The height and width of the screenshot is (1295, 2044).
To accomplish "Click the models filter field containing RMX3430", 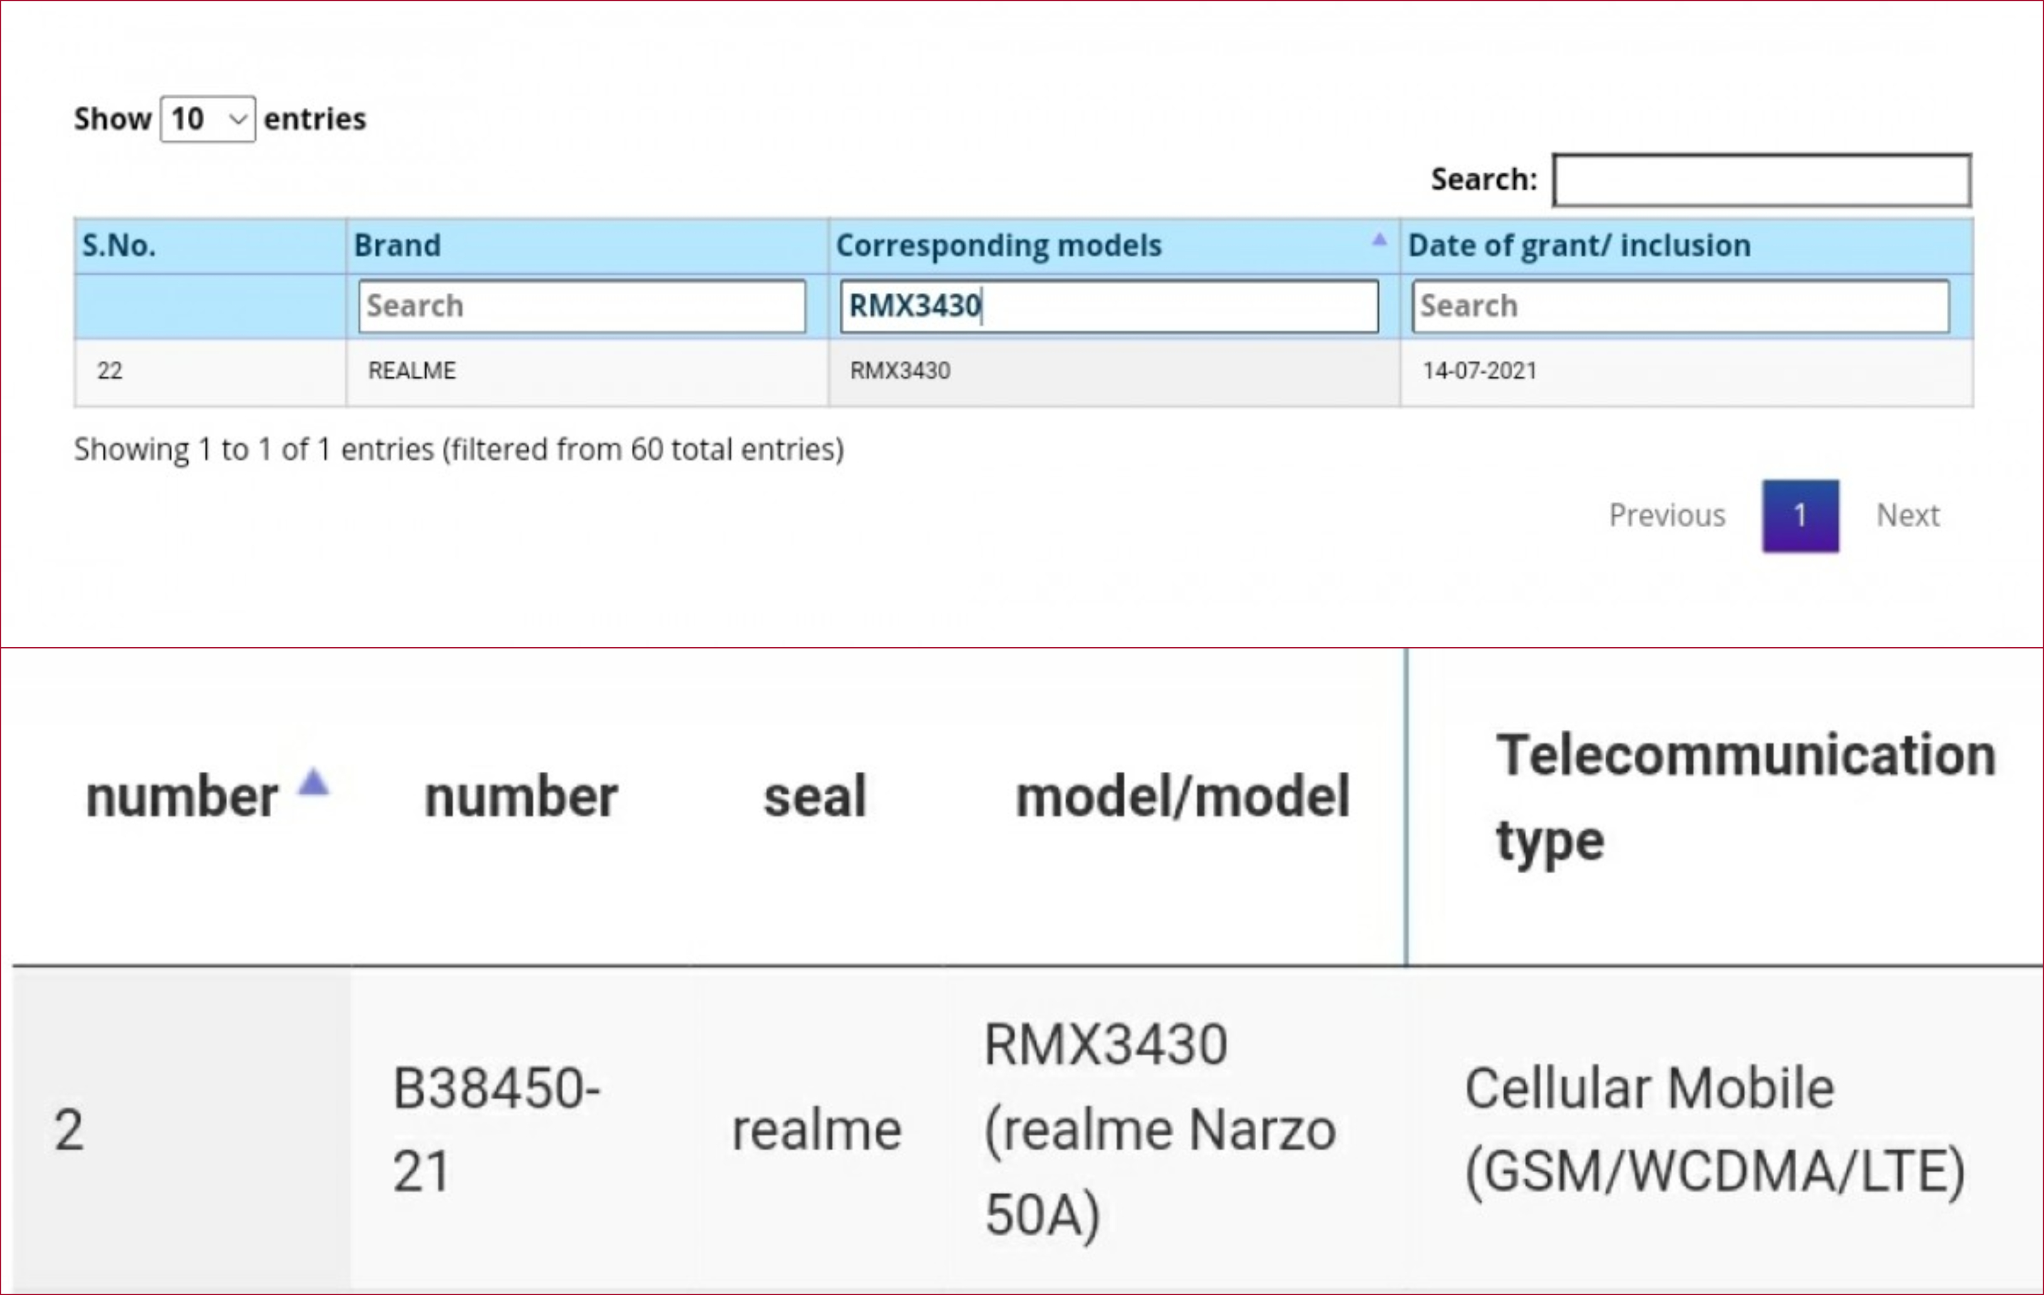I will click(x=1110, y=306).
